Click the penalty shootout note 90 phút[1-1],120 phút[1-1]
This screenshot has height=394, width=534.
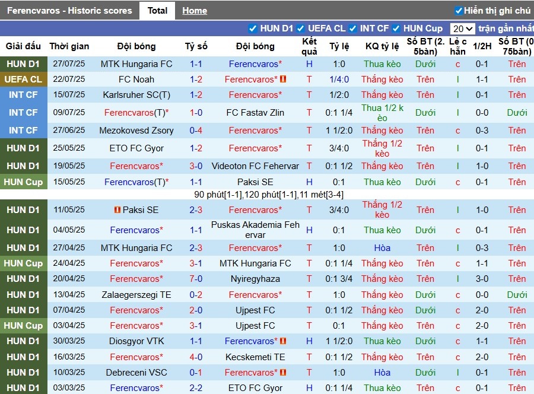[269, 195]
